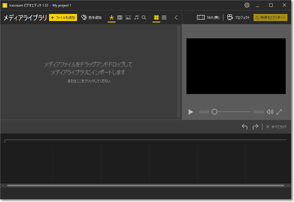Mute the preview volume speaker icon
This screenshot has width=294, height=202.
click(270, 112)
